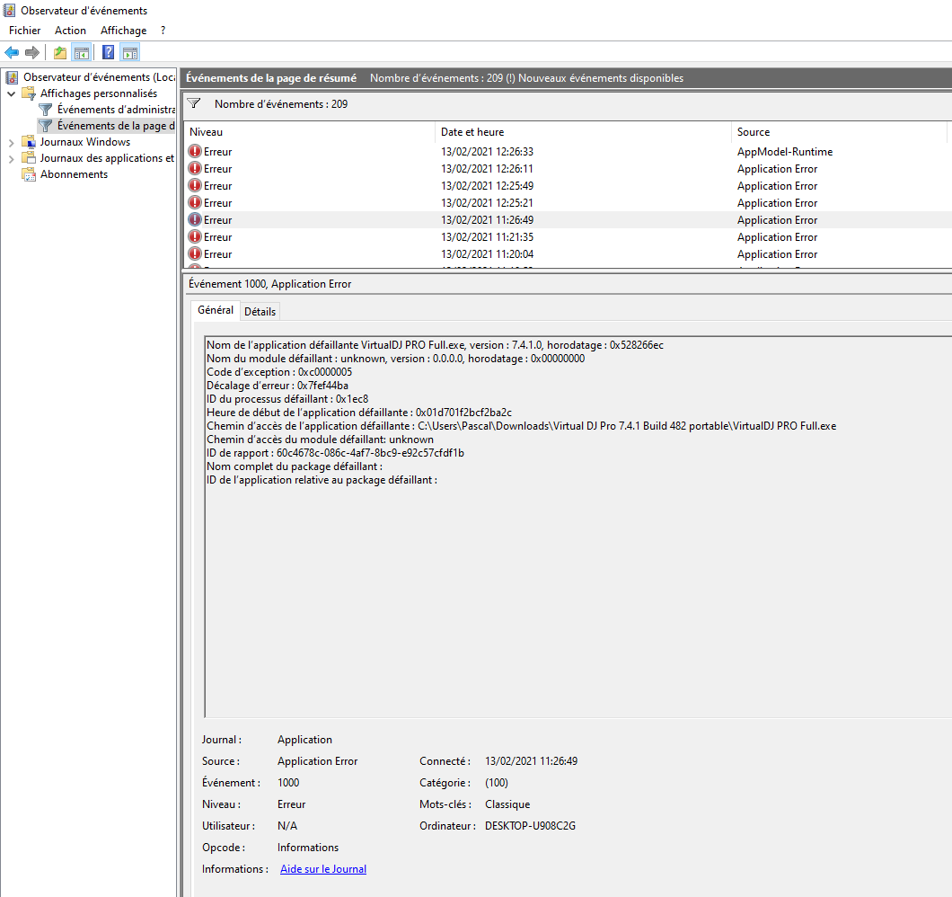Click the Abonnements folder icon

pos(29,174)
